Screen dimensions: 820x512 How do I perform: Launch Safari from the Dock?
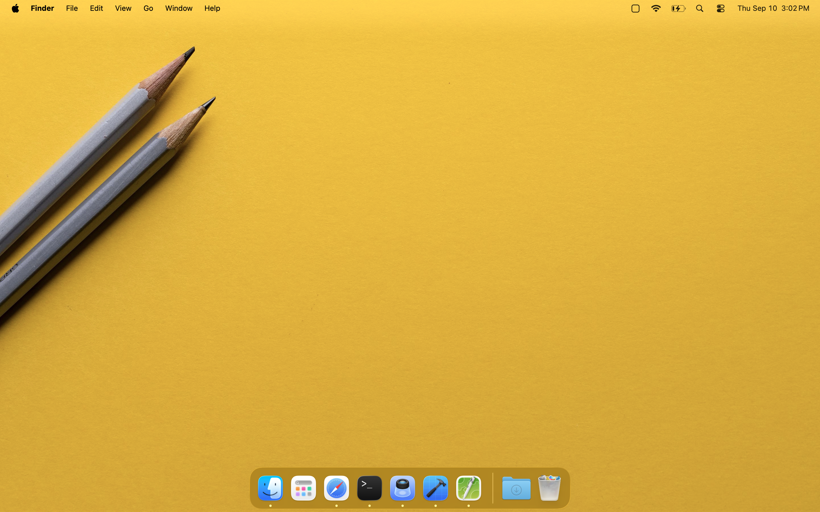click(337, 488)
